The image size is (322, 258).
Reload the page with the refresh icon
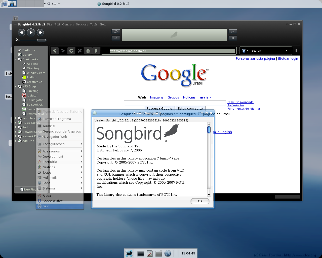click(71, 51)
